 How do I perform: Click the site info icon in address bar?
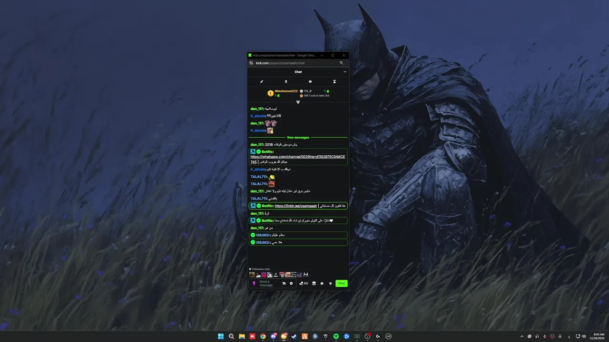coord(251,63)
